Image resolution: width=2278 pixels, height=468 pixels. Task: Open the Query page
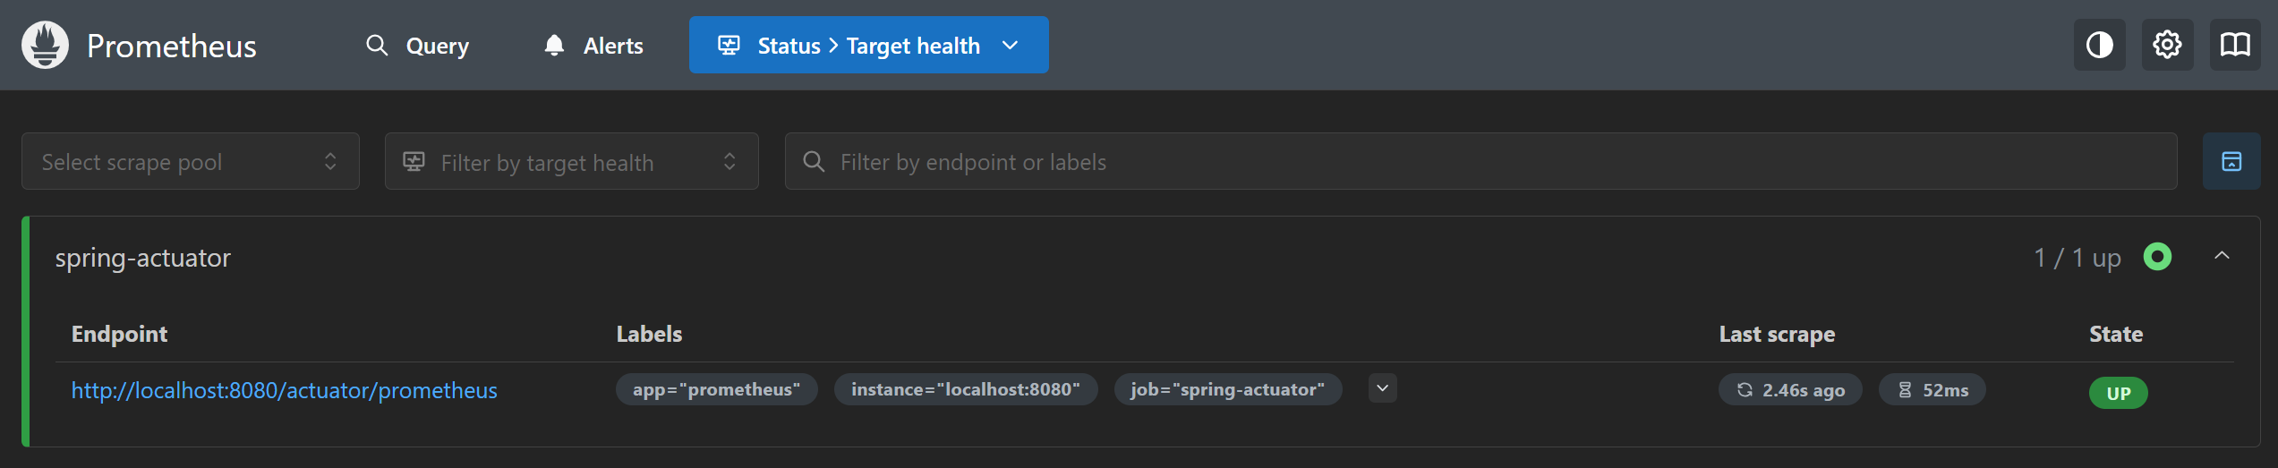pyautogui.click(x=418, y=46)
